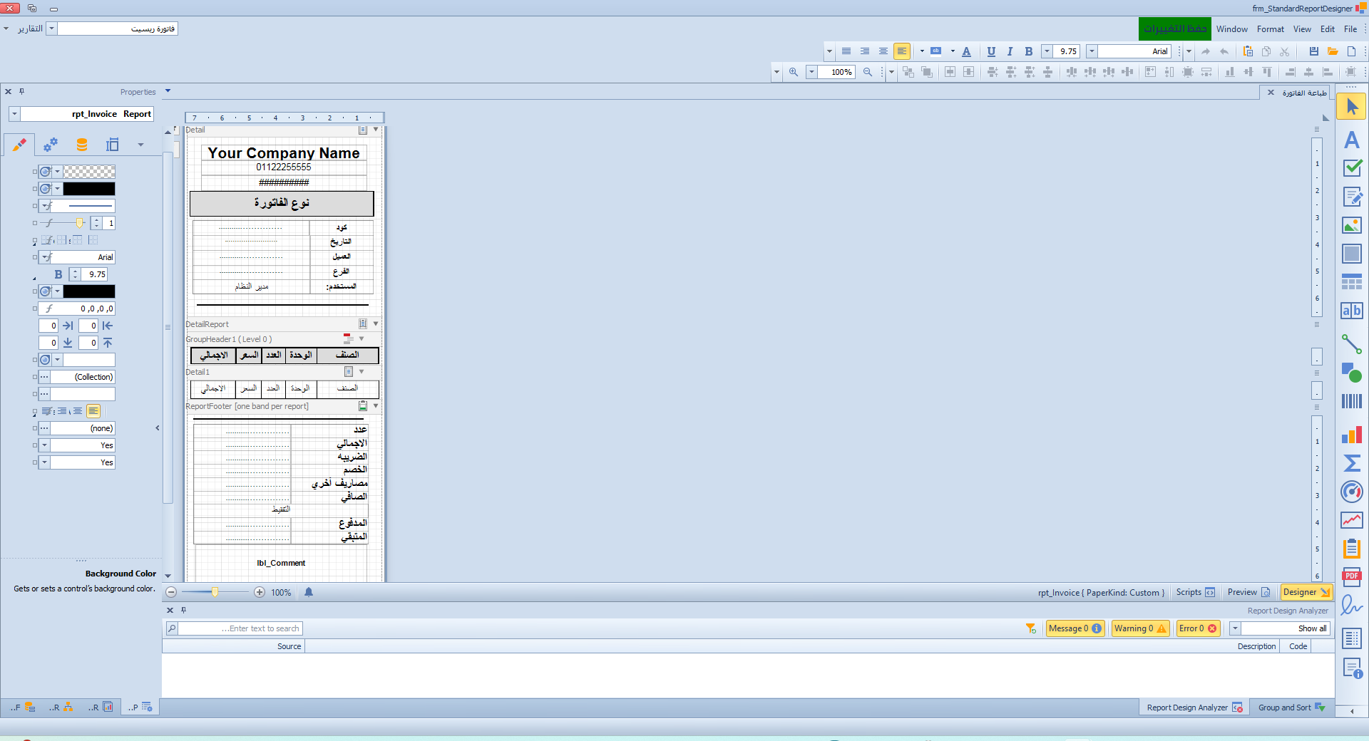1369x741 pixels.
Task: Click the New report icon in toolbar
Action: [1351, 51]
